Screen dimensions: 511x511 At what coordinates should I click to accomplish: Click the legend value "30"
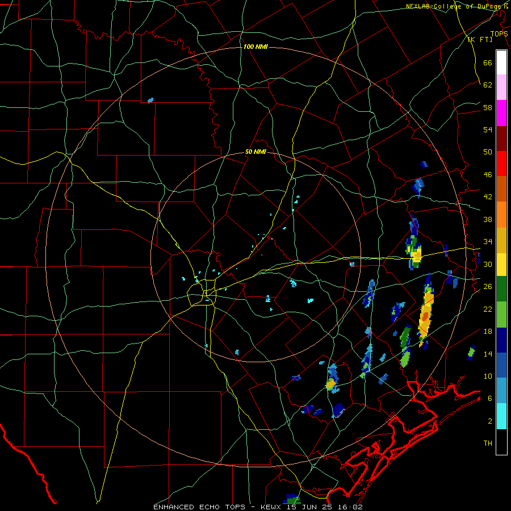click(x=488, y=264)
